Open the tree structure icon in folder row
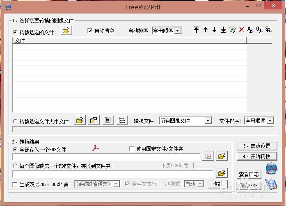The width and height of the screenshot is (286, 206). tap(122, 120)
